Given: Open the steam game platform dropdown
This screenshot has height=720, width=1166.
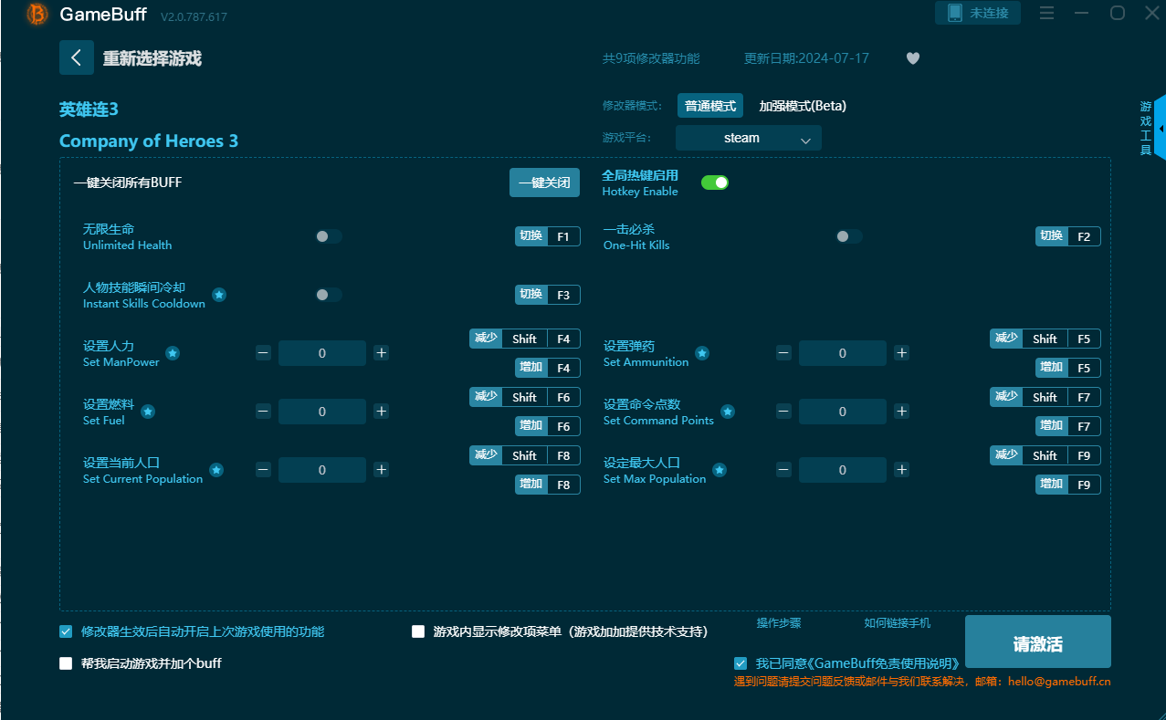Looking at the screenshot, I should [x=749, y=138].
